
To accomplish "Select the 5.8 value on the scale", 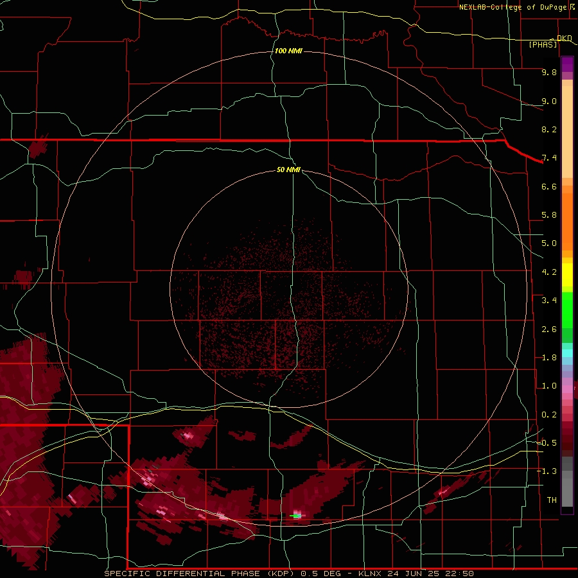I will (x=549, y=215).
